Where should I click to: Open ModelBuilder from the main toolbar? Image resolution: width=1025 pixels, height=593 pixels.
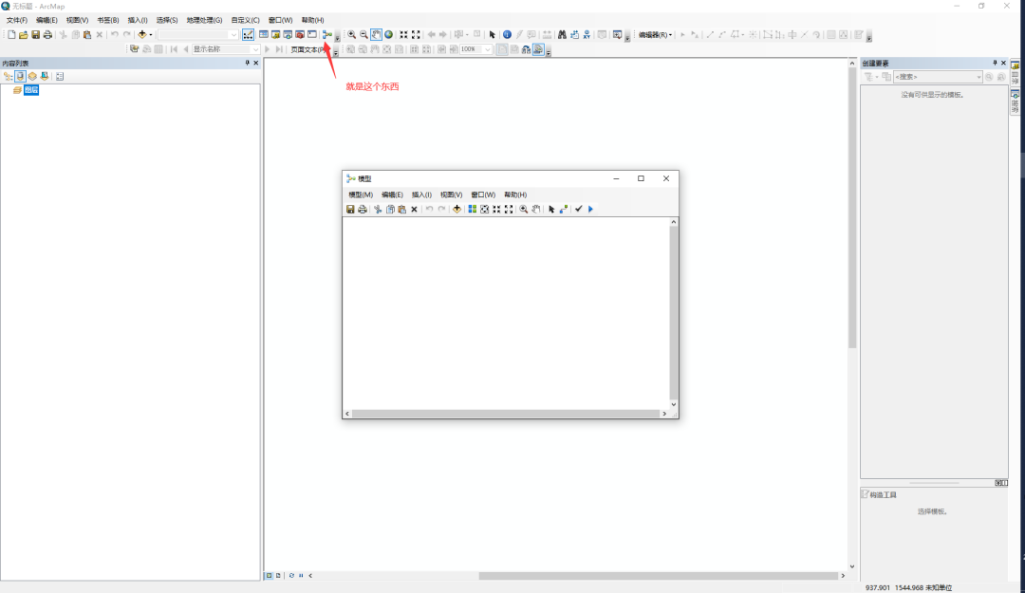326,35
